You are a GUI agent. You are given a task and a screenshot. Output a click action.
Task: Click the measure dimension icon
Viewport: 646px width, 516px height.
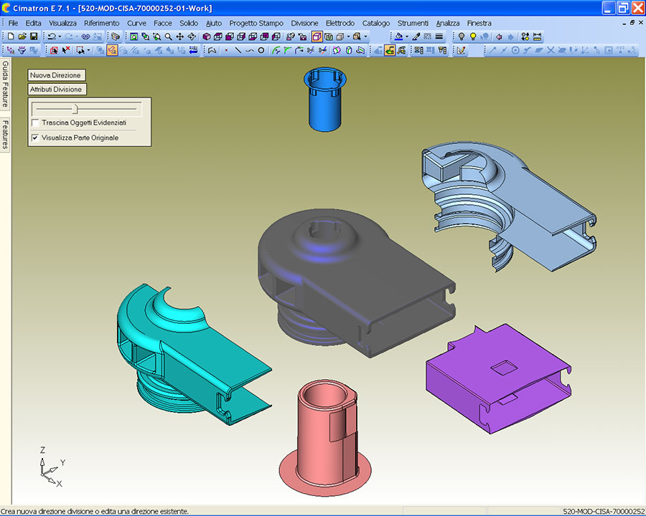click(538, 36)
